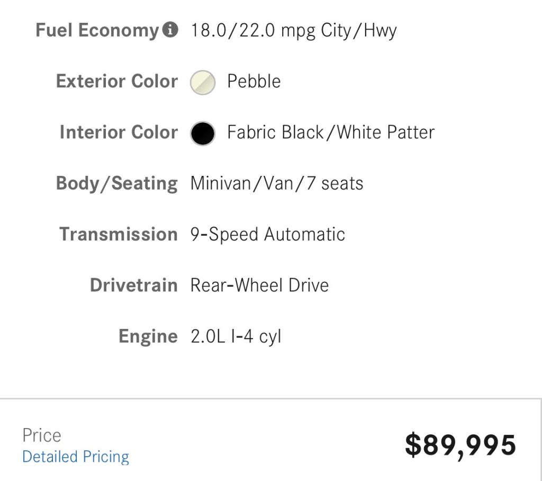Viewport: 542px width, 481px height.
Task: Click the Minivan/Van/7 seats value
Action: click(x=277, y=184)
